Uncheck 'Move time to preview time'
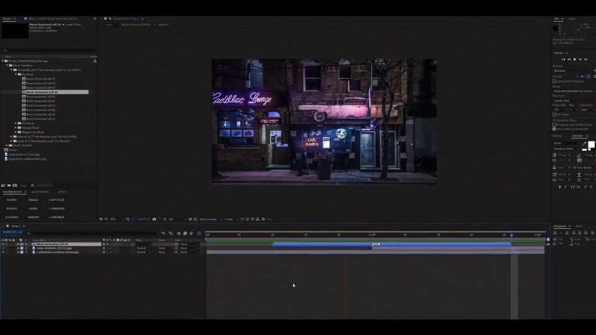Image resolution: width=596 pixels, height=335 pixels. (x=554, y=129)
